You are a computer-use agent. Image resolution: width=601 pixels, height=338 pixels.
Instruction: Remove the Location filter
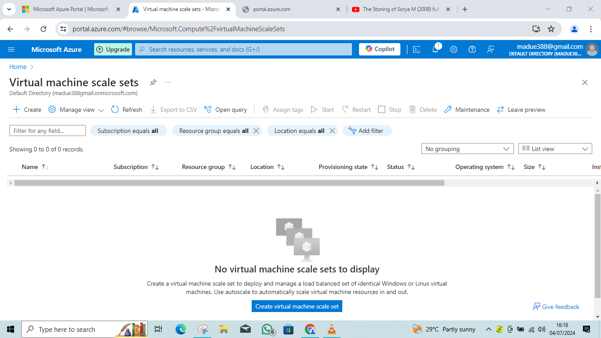[332, 131]
